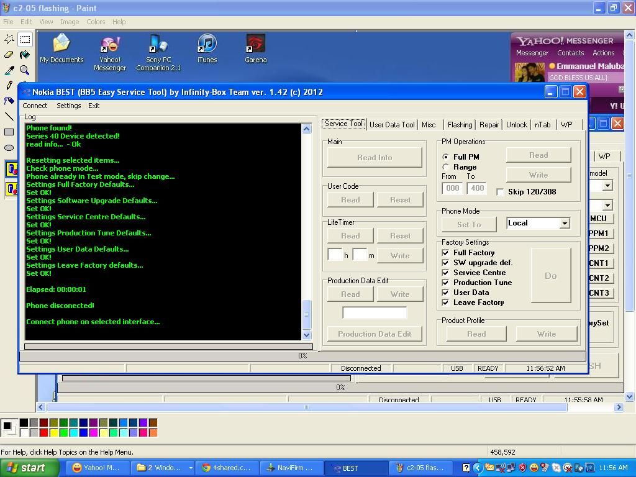Expand the 2 Windows taskbar group arrow

click(190, 468)
